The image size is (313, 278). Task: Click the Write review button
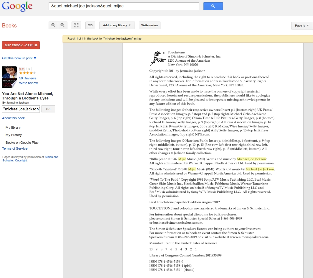(x=150, y=25)
